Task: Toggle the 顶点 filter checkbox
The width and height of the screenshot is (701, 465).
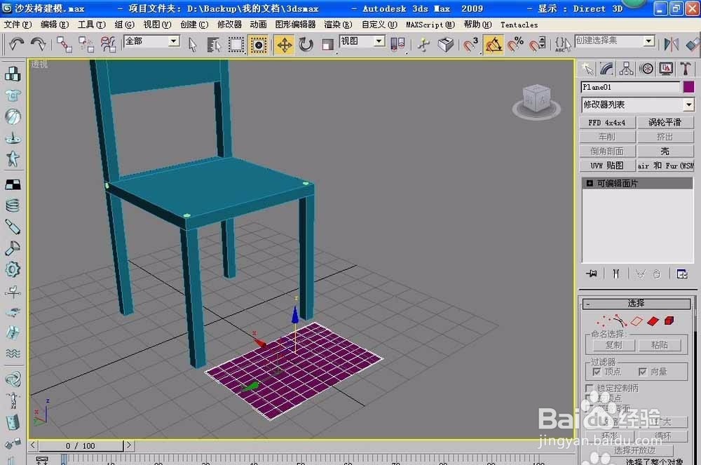Action: 597,370
